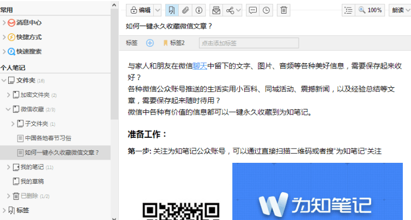Expand the 消息中心 item

4,23
